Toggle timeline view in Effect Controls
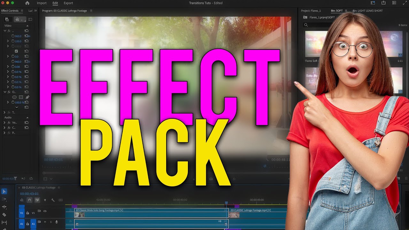The image size is (409, 230). click(x=30, y=19)
